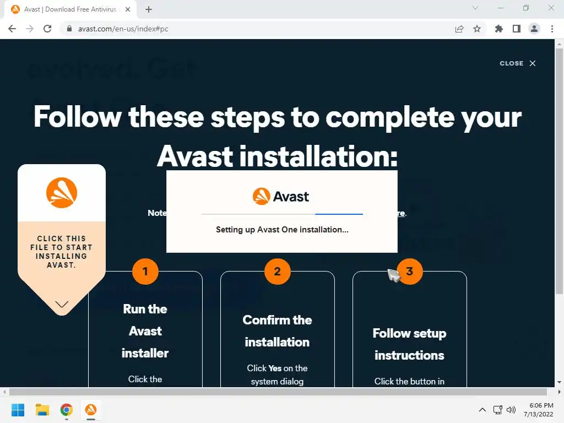Click the installation progress bar
The image size is (564, 423).
(282, 214)
